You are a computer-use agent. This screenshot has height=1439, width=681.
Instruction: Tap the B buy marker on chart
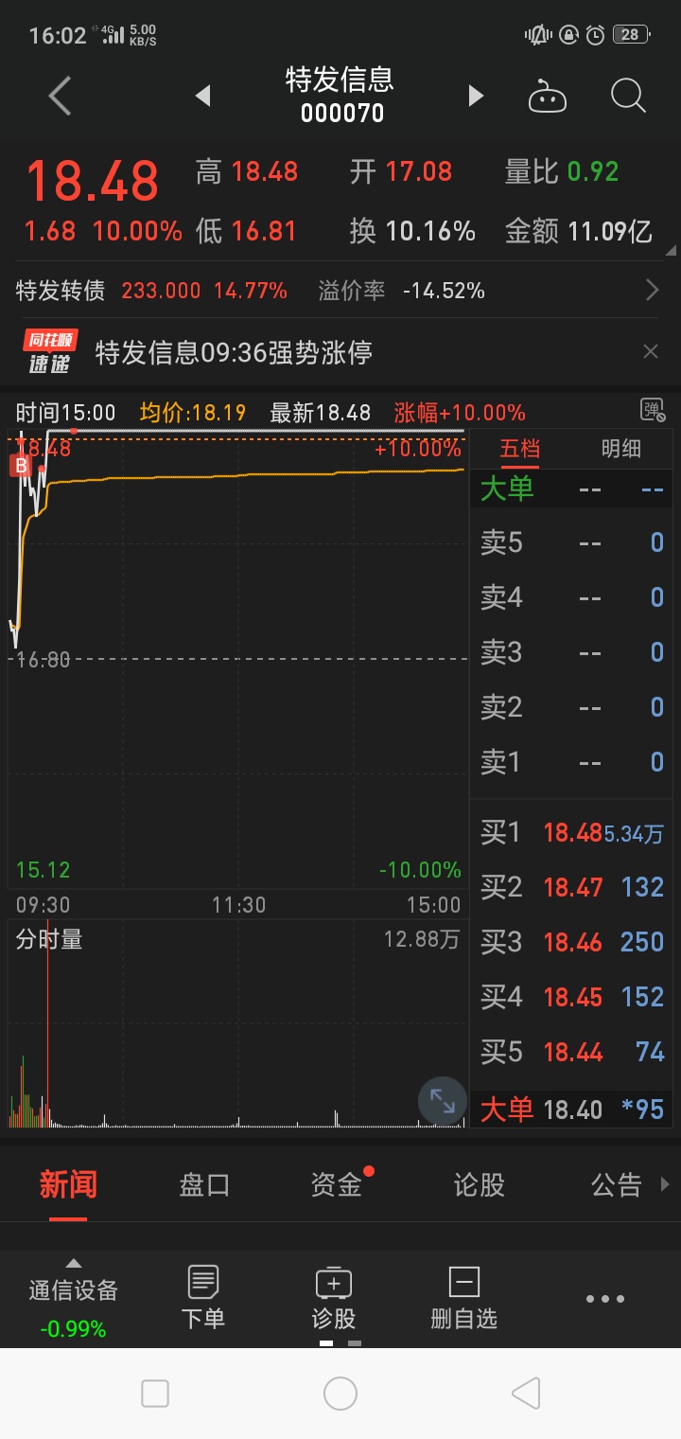pyautogui.click(x=19, y=465)
